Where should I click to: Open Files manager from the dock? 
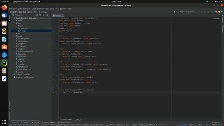4,23
